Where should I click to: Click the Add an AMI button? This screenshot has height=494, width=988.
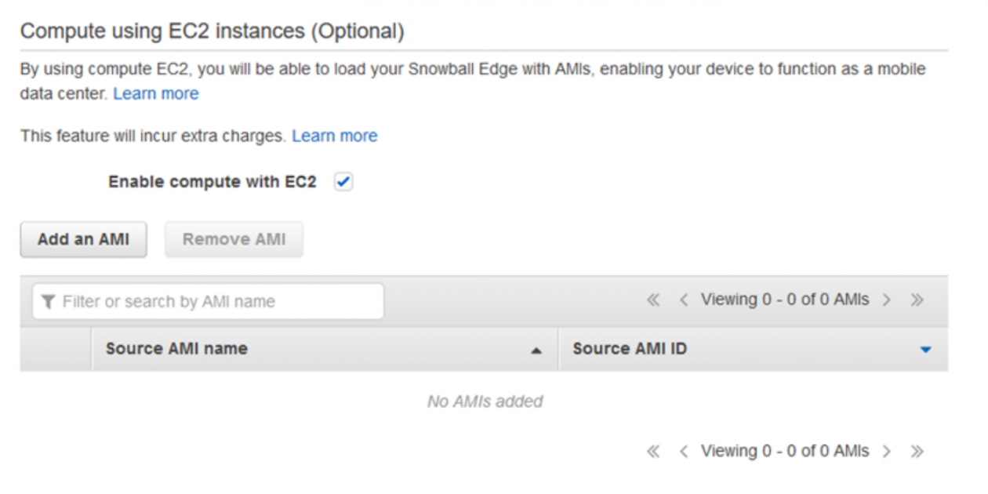[83, 239]
